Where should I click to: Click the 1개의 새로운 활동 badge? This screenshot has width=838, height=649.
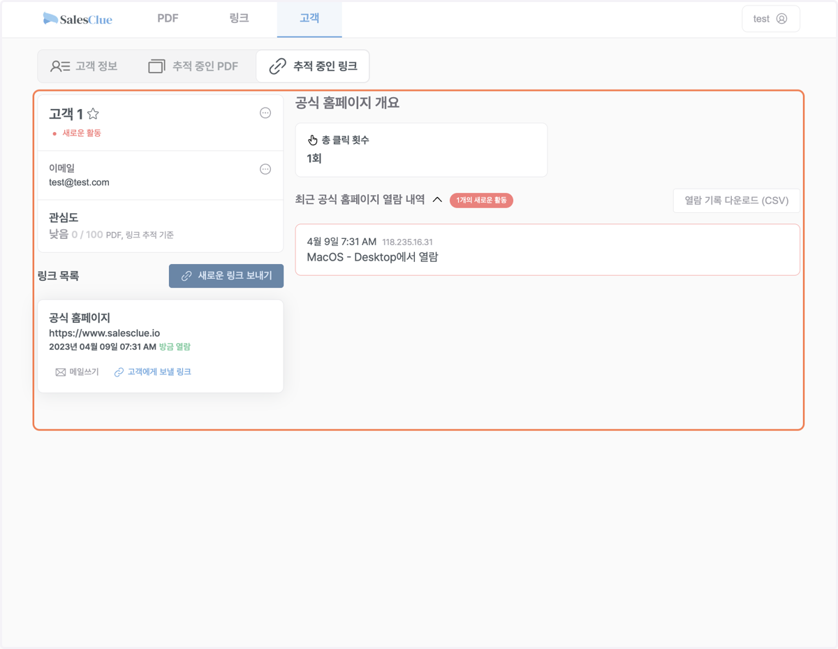point(481,200)
